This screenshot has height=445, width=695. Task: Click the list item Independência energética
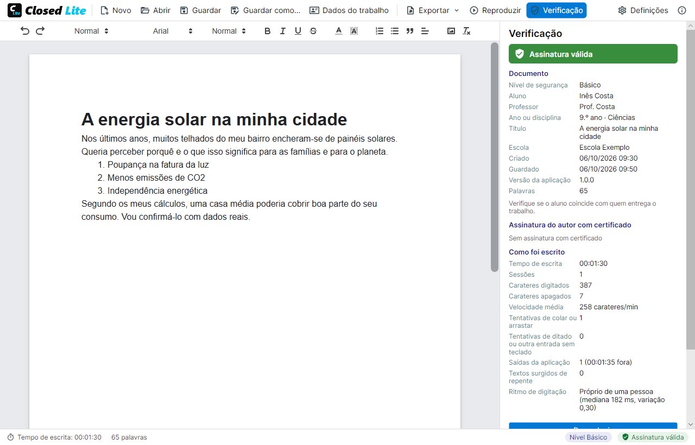click(157, 190)
